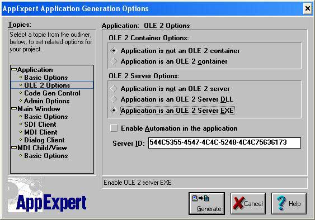Click the Server ID input field
The height and width of the screenshot is (220, 315).
coord(224,143)
